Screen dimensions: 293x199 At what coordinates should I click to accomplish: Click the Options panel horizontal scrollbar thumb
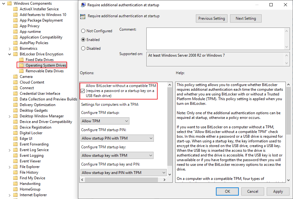click(122, 180)
